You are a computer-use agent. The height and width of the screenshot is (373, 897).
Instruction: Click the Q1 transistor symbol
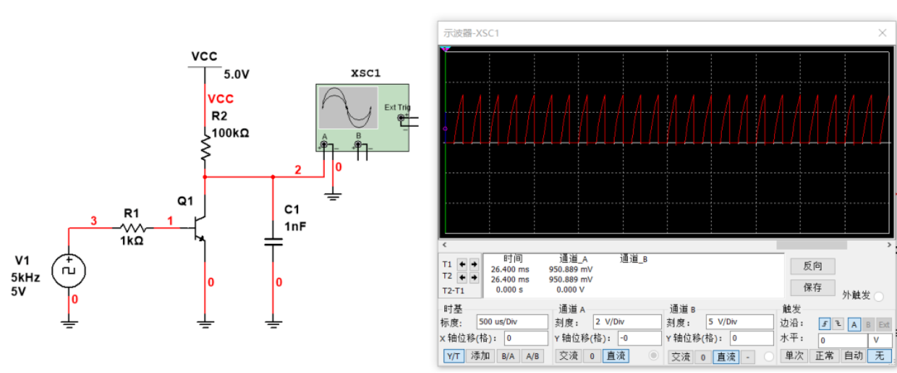198,228
